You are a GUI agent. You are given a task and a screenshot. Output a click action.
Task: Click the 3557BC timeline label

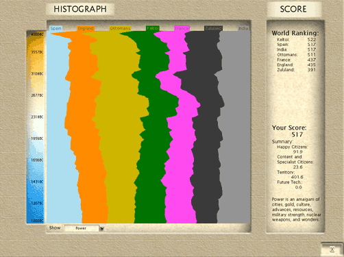pos(37,52)
